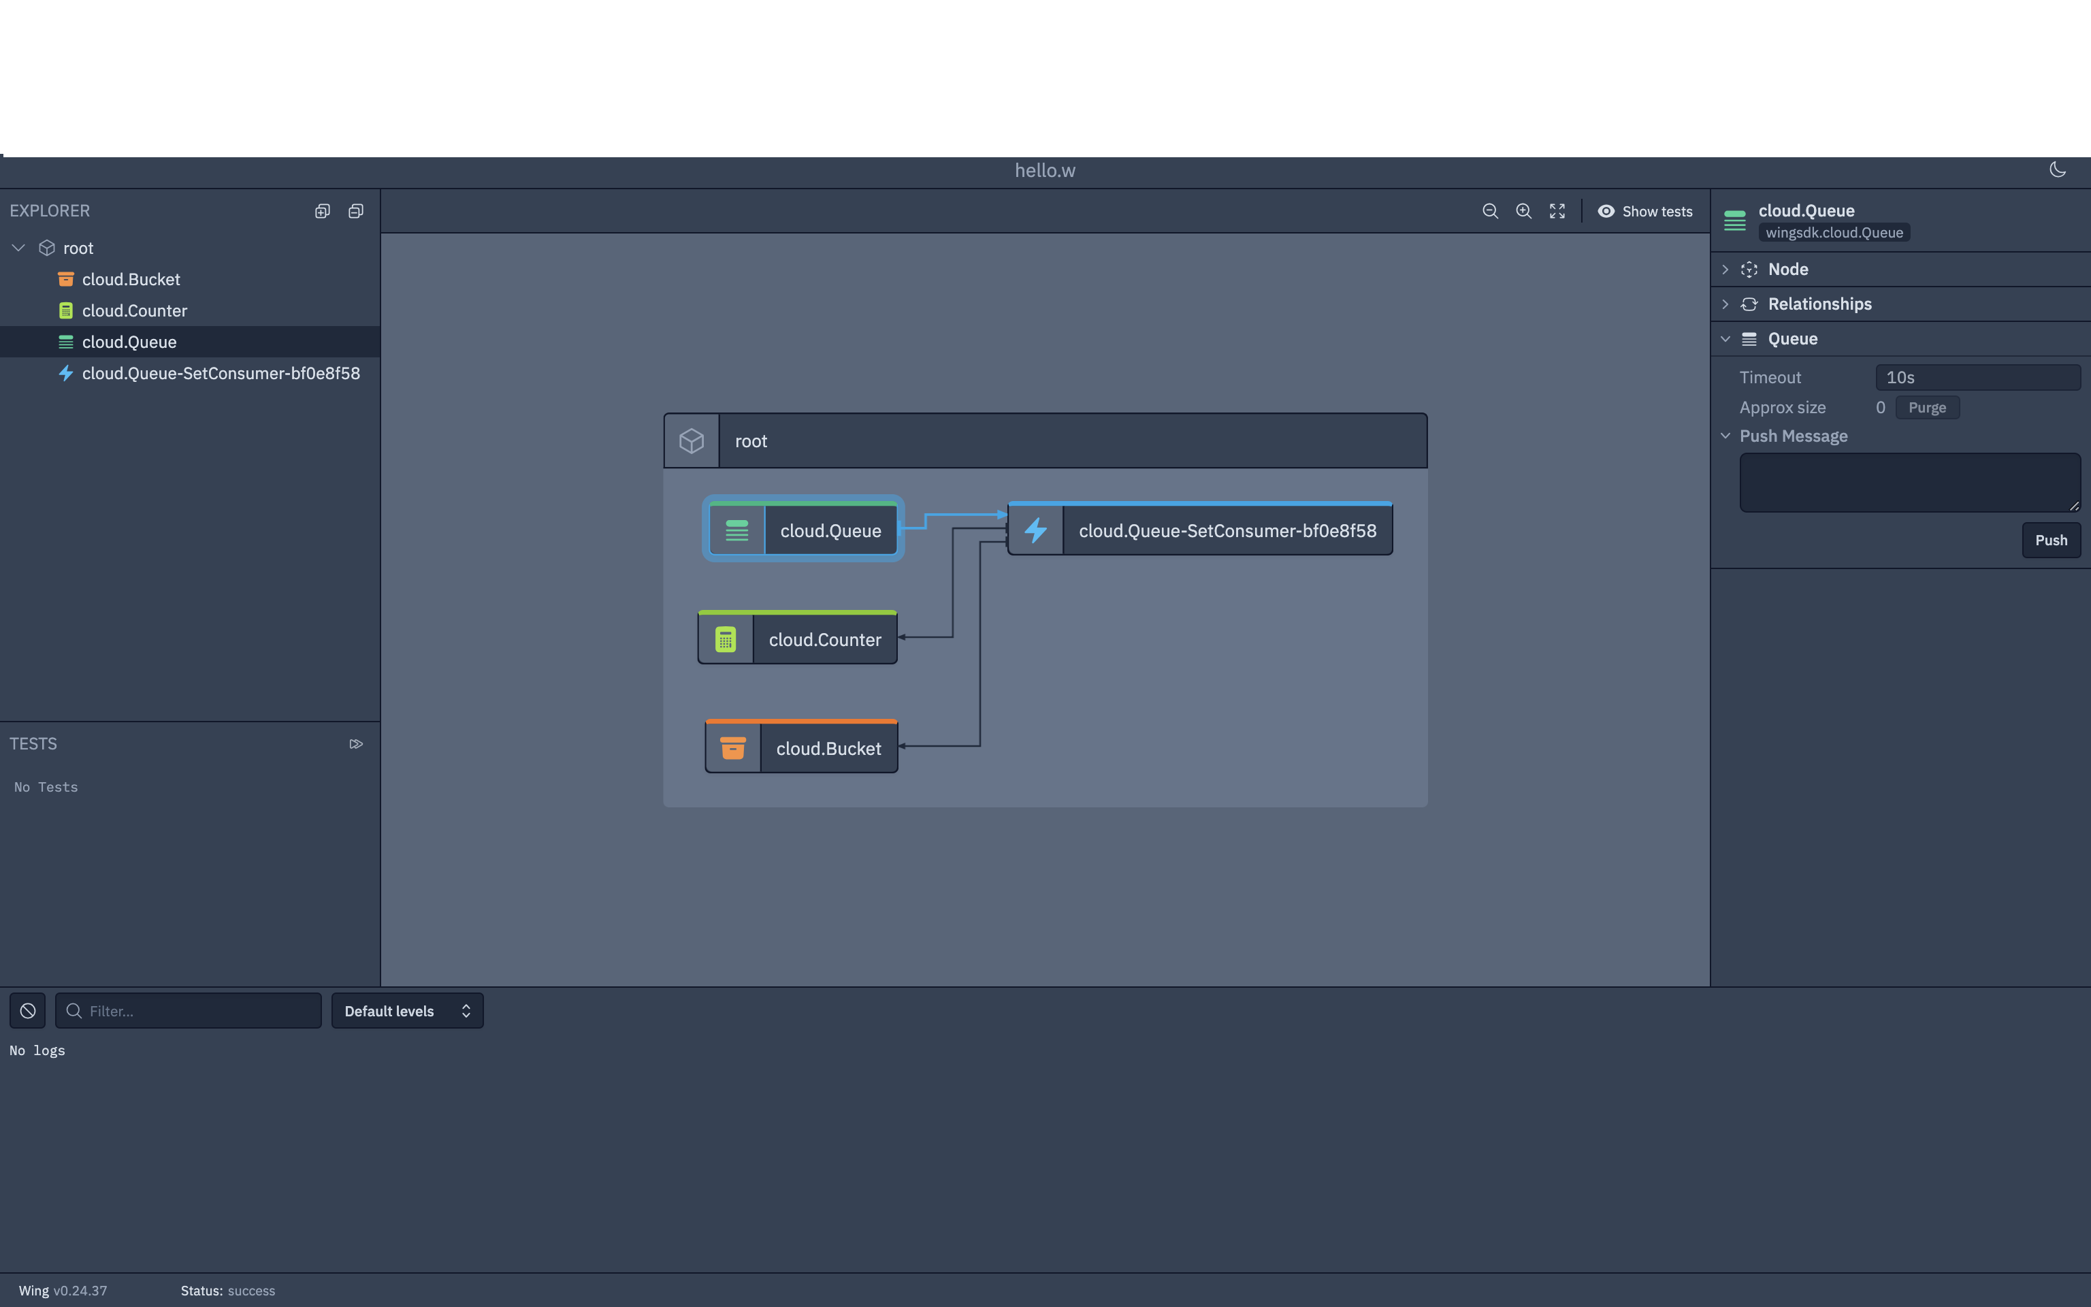Select cloud.Queue in the Explorer tree
This screenshot has width=2091, height=1307.
tap(129, 342)
